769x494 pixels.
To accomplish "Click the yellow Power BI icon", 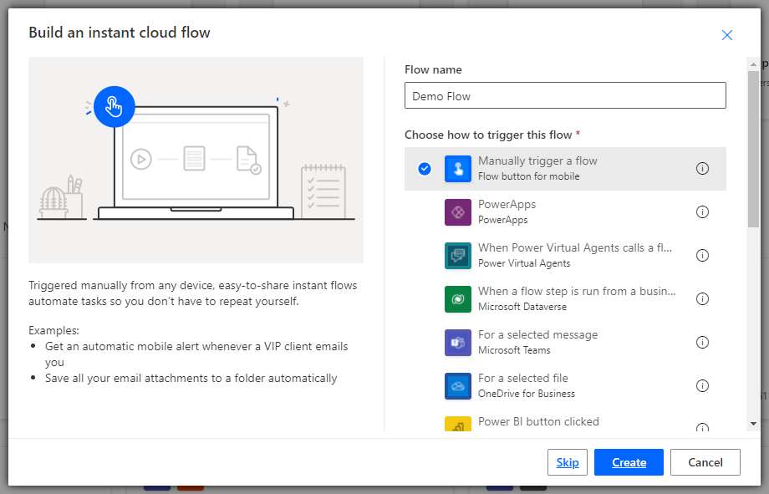I will (458, 425).
